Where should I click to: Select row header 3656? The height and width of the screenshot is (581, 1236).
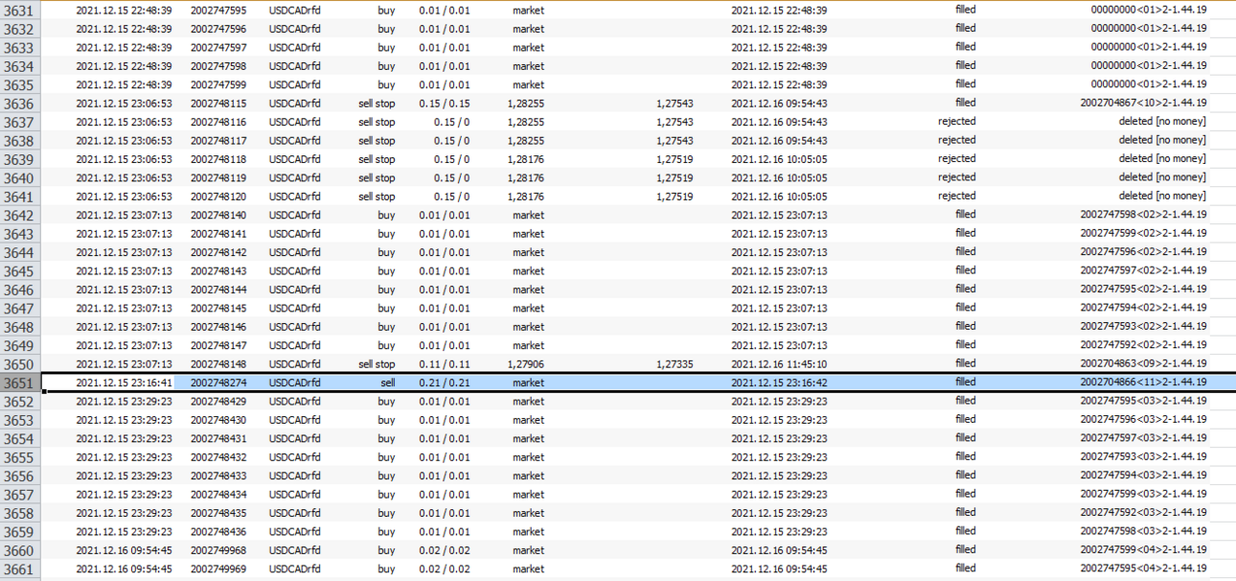[19, 476]
